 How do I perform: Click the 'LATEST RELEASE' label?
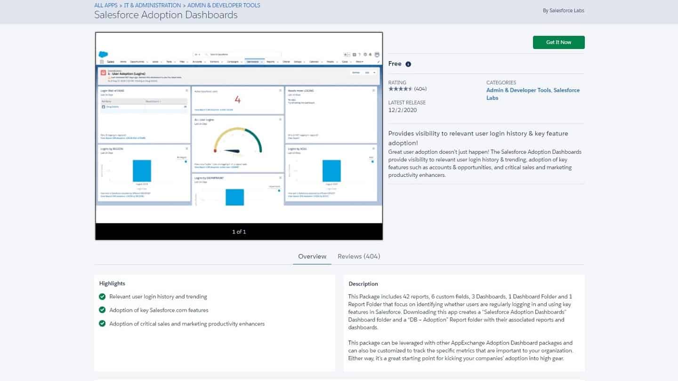click(x=407, y=103)
